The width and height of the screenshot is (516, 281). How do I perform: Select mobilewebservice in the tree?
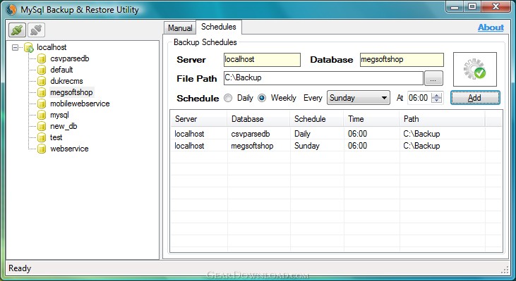(80, 104)
